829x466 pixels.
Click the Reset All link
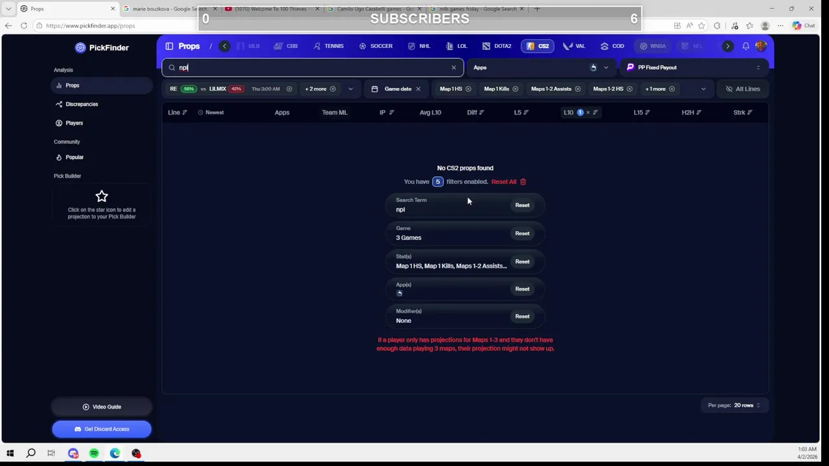(x=504, y=182)
